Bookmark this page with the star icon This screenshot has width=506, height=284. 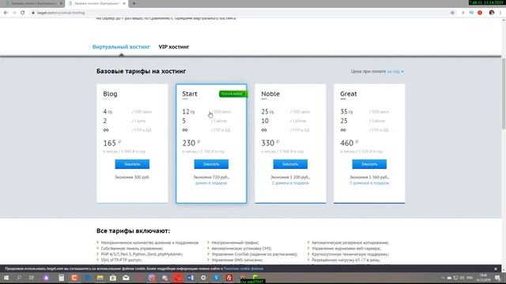coord(452,13)
